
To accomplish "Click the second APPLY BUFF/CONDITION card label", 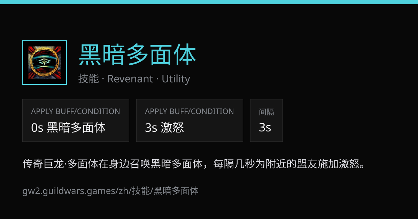I will point(189,112).
